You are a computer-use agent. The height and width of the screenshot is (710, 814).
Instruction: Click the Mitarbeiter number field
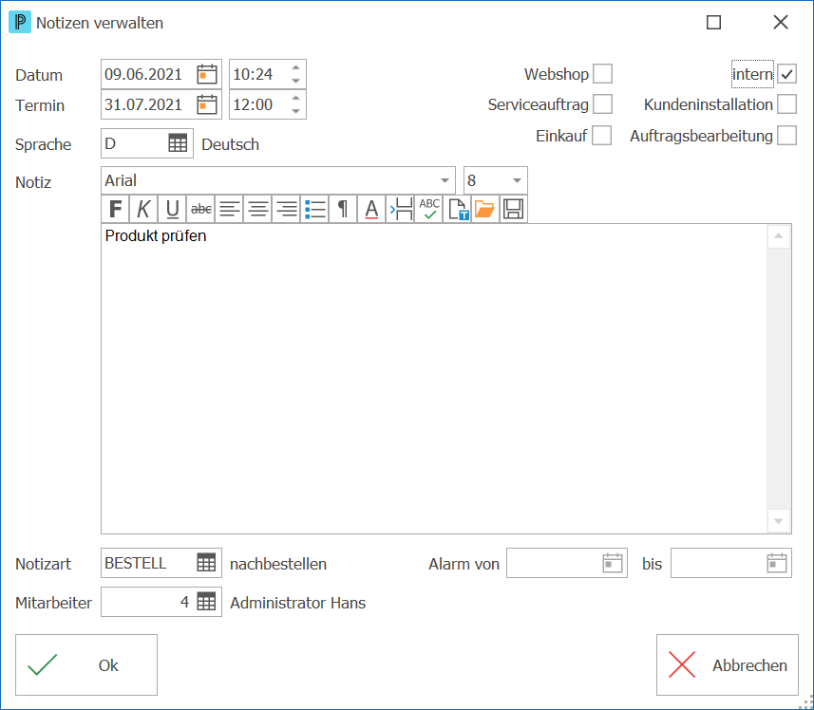161,602
